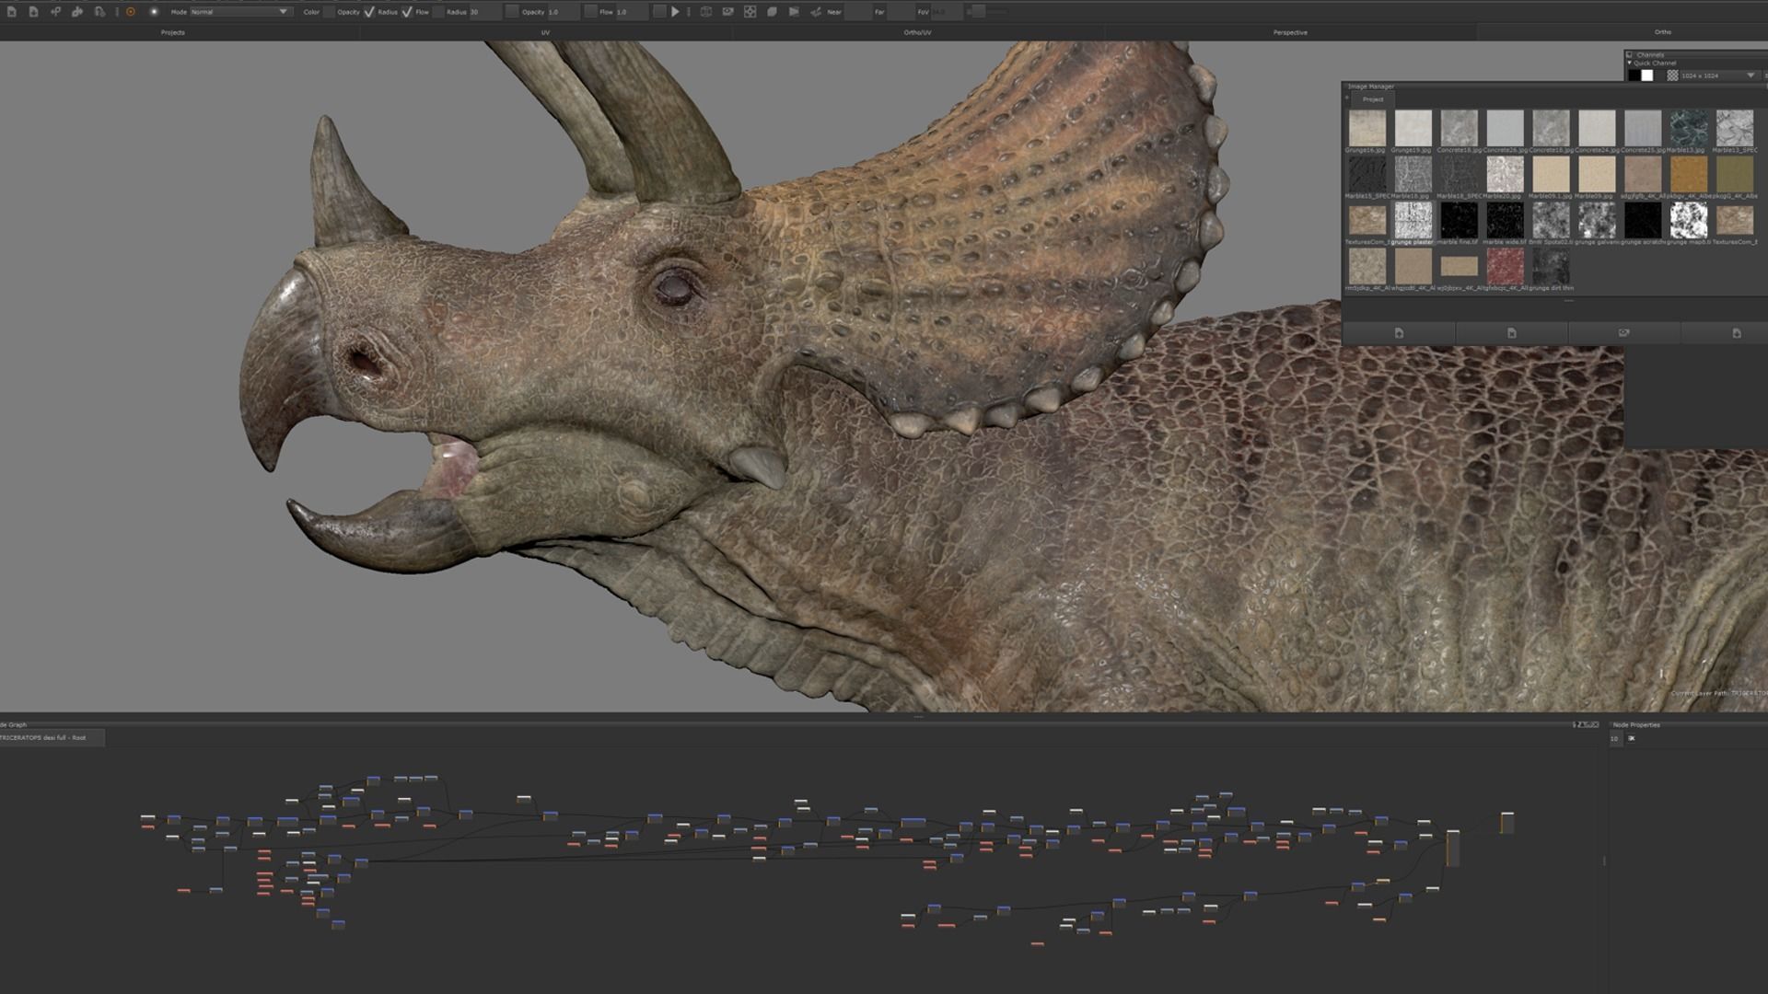Click the checkerboard icon in Quick Channel
This screenshot has width=1768, height=994.
(1672, 75)
